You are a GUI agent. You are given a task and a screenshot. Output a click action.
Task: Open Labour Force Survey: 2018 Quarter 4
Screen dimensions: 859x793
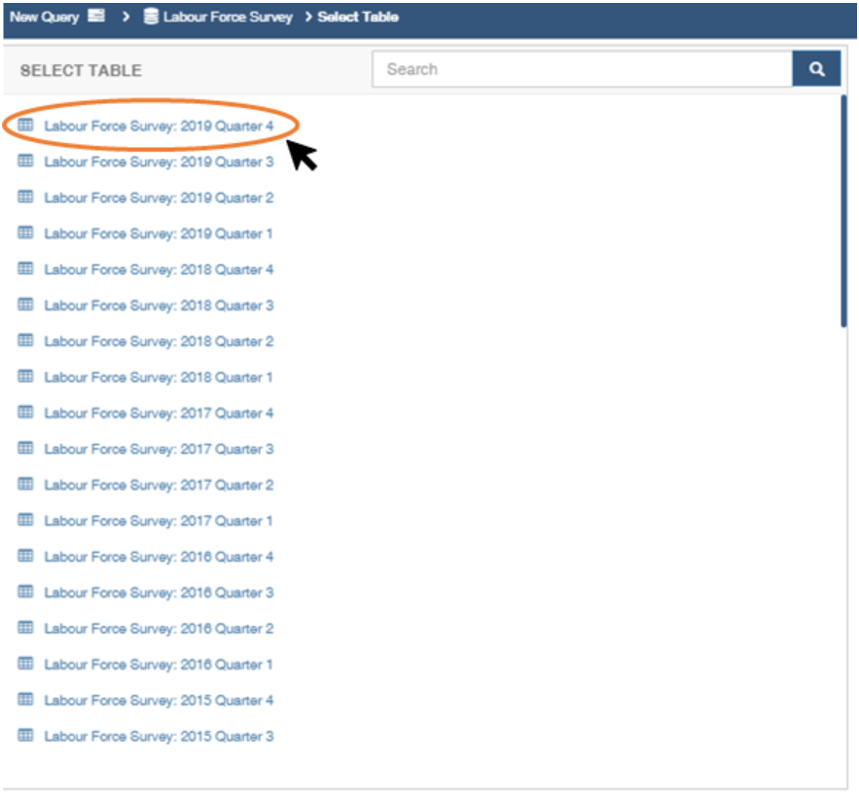click(x=159, y=270)
